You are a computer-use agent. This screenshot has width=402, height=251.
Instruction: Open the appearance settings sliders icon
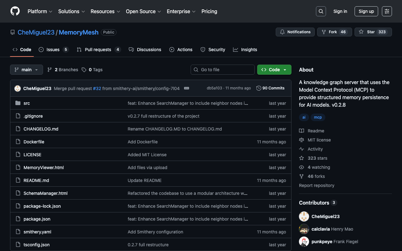pyautogui.click(x=387, y=11)
